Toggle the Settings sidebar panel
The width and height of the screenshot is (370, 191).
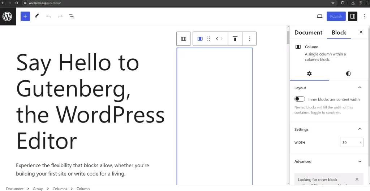click(353, 16)
